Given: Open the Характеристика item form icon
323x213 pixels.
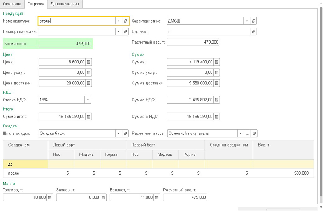Looking at the screenshot, I should 253,21.
